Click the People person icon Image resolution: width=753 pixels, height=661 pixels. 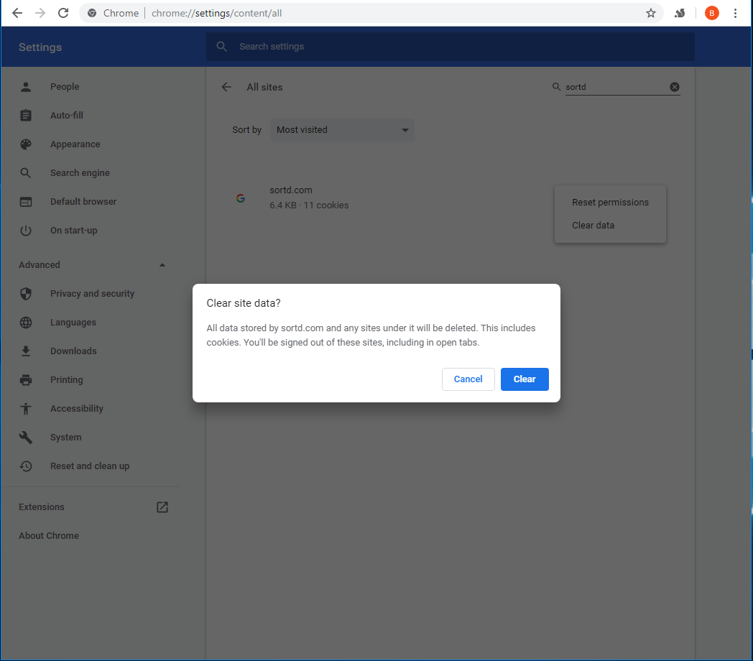pos(26,87)
